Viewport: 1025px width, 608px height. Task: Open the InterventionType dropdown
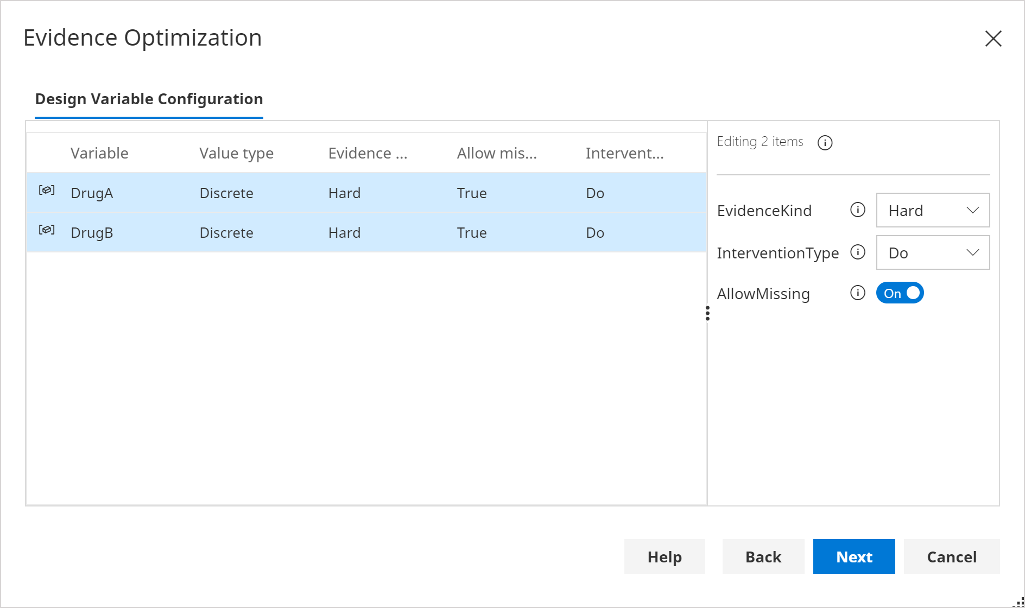(x=933, y=253)
